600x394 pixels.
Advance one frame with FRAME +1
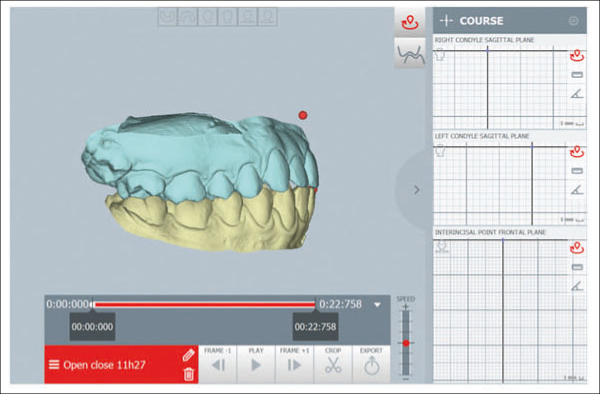pyautogui.click(x=294, y=364)
